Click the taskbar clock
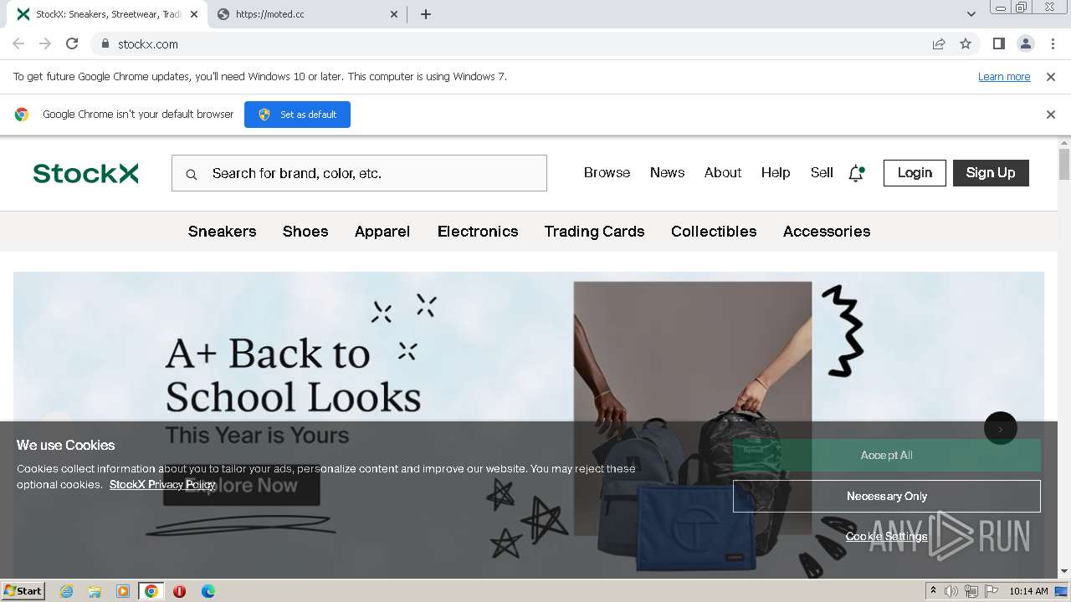 (x=1028, y=591)
